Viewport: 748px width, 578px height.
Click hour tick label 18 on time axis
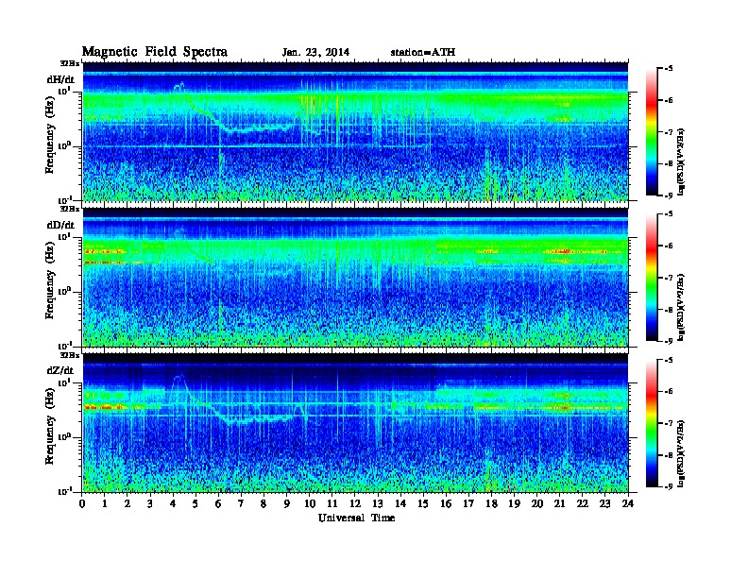491,504
